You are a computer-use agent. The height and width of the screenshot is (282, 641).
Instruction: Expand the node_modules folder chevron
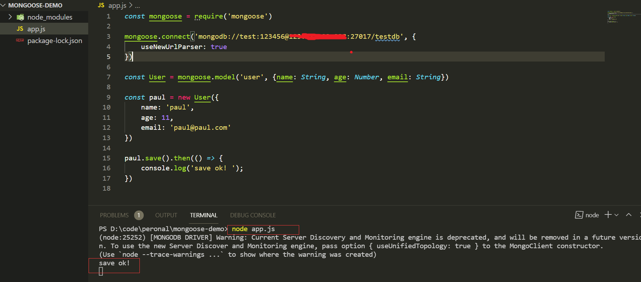(x=10, y=17)
